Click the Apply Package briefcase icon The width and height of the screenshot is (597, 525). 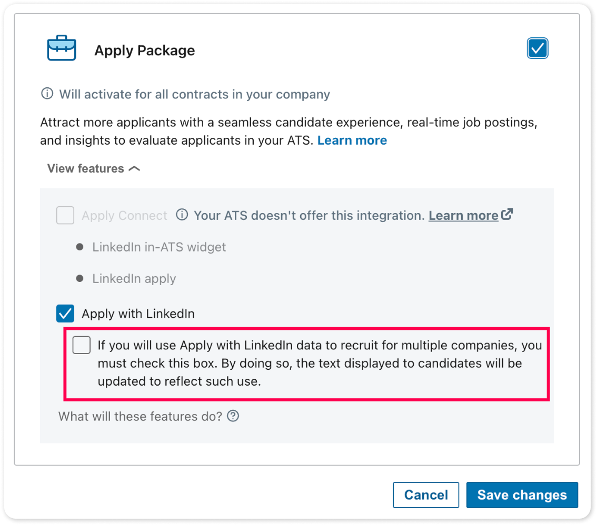pyautogui.click(x=62, y=48)
